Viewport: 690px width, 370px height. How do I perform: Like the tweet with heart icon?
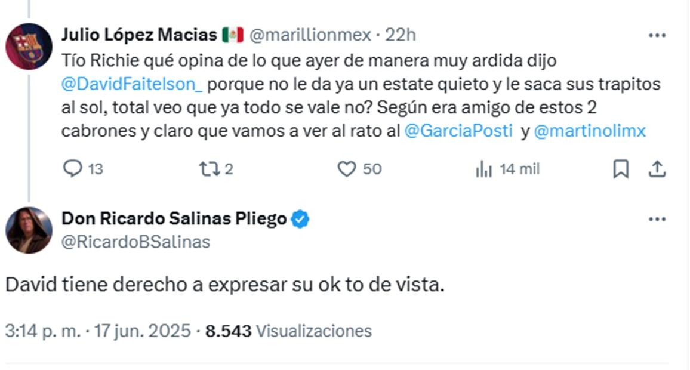[347, 169]
